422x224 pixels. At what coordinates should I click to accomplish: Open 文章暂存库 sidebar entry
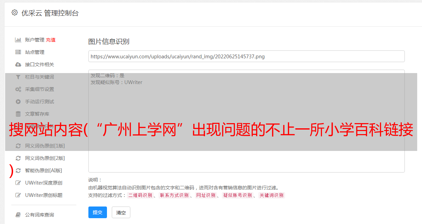coord(37,114)
